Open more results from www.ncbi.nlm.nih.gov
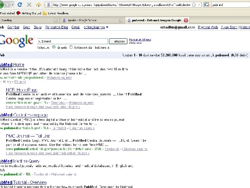 [x=43, y=107]
